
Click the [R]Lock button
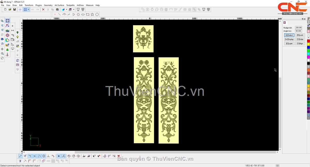point(300,35)
